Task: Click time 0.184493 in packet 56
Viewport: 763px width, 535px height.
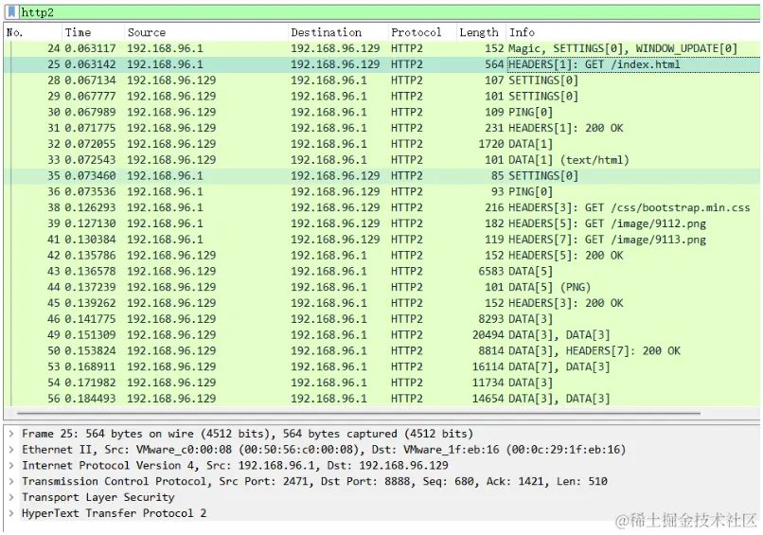Action: (x=91, y=399)
